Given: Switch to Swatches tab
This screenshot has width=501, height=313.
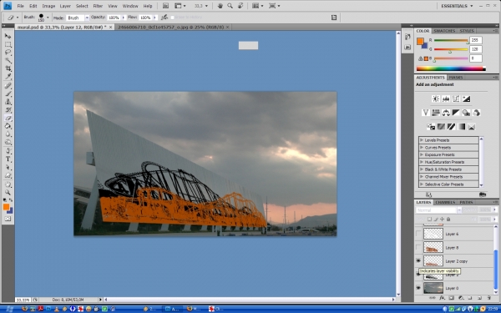Looking at the screenshot, I should coord(444,31).
